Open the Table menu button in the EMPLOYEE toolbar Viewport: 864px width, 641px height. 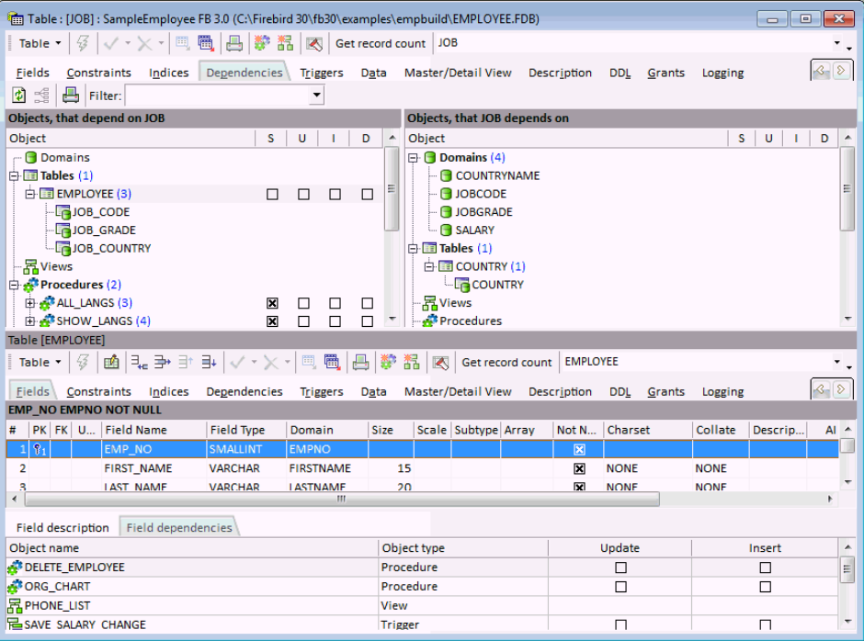pyautogui.click(x=40, y=362)
